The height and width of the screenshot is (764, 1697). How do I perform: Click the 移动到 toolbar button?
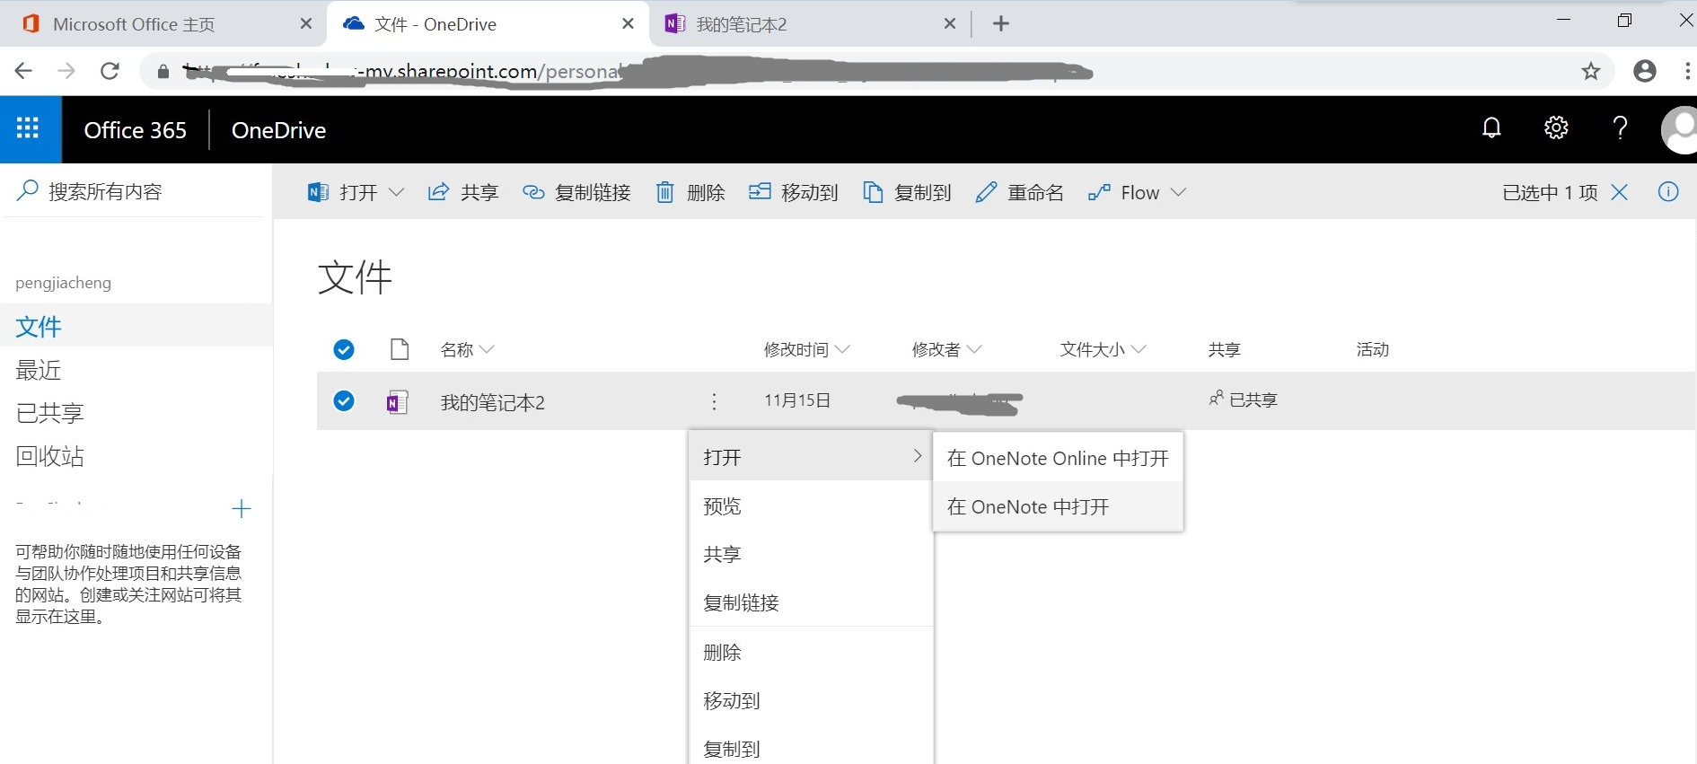click(793, 192)
